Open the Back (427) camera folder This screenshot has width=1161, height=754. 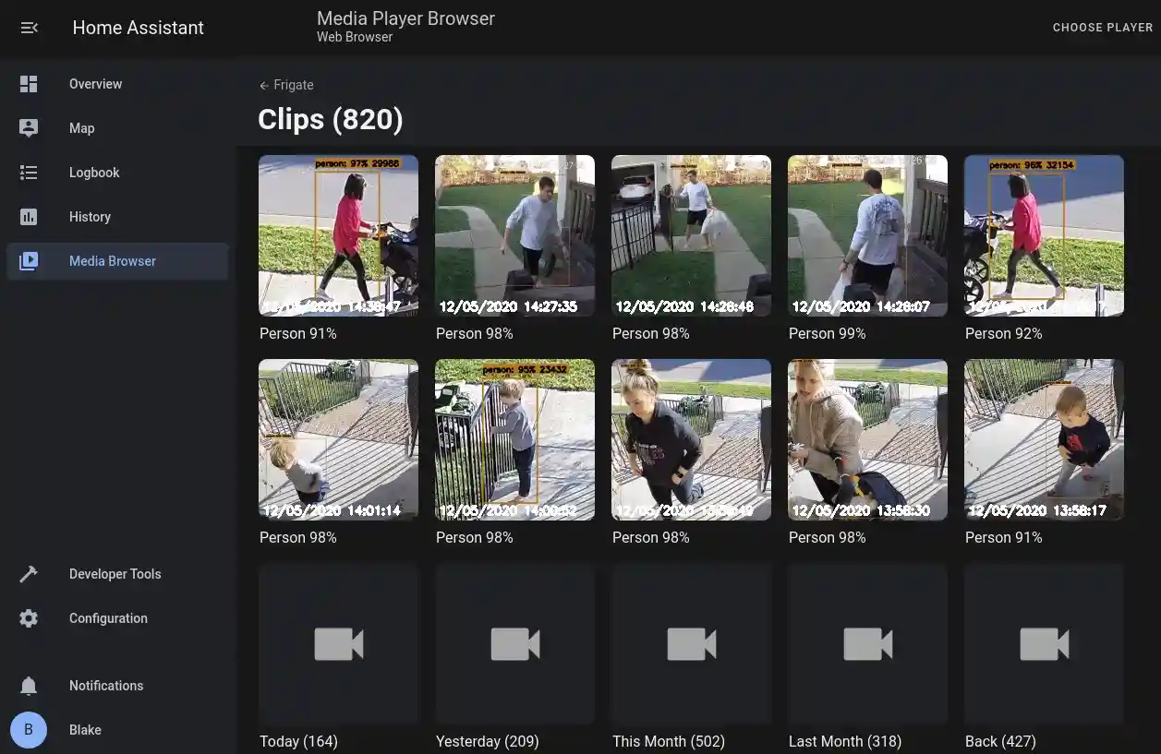(1044, 644)
